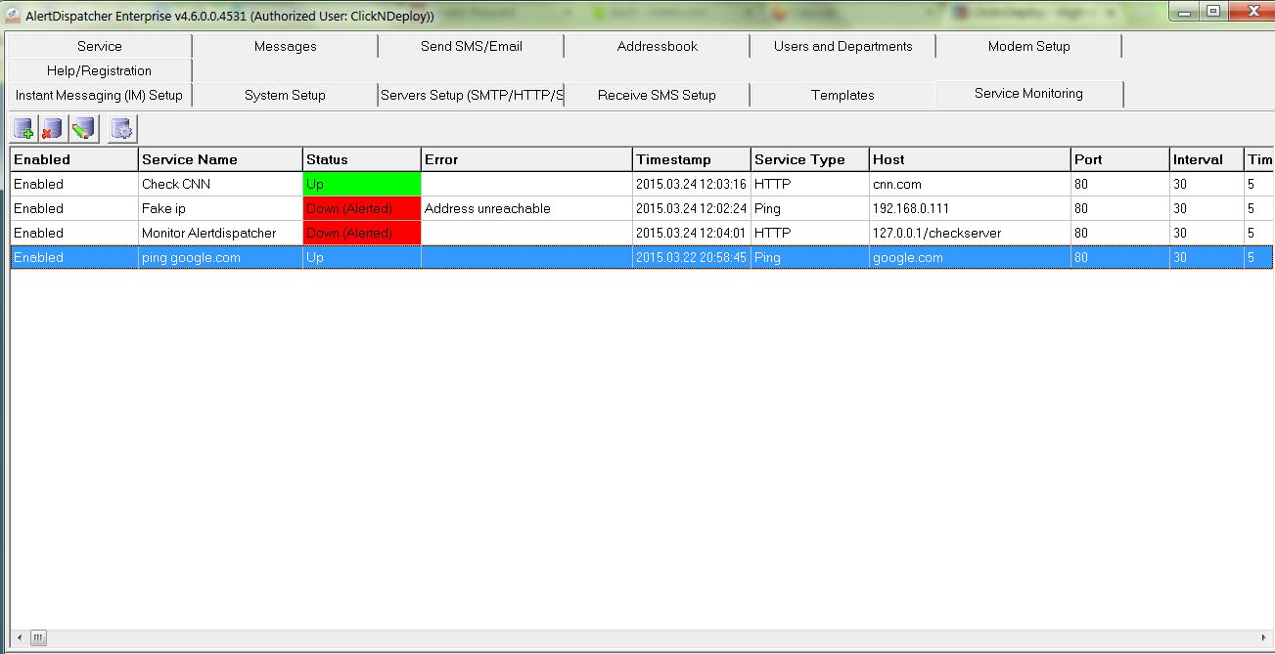Click the google.com host cell
This screenshot has height=654, width=1275.
[x=970, y=257]
